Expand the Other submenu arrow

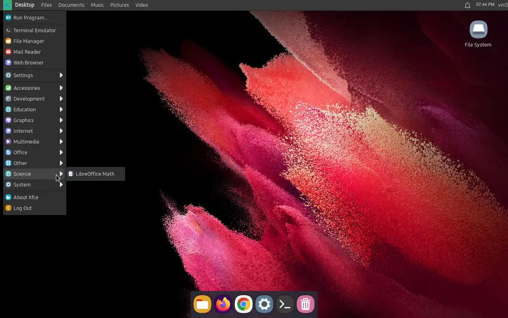[x=61, y=163]
